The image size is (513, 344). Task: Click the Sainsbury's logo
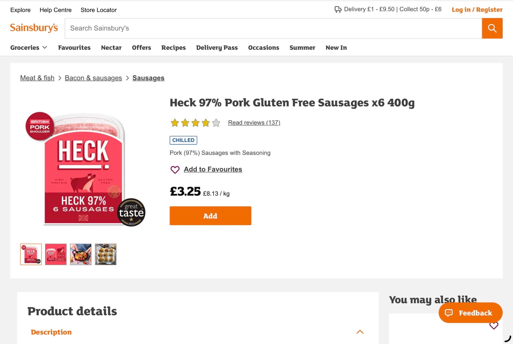coord(34,28)
